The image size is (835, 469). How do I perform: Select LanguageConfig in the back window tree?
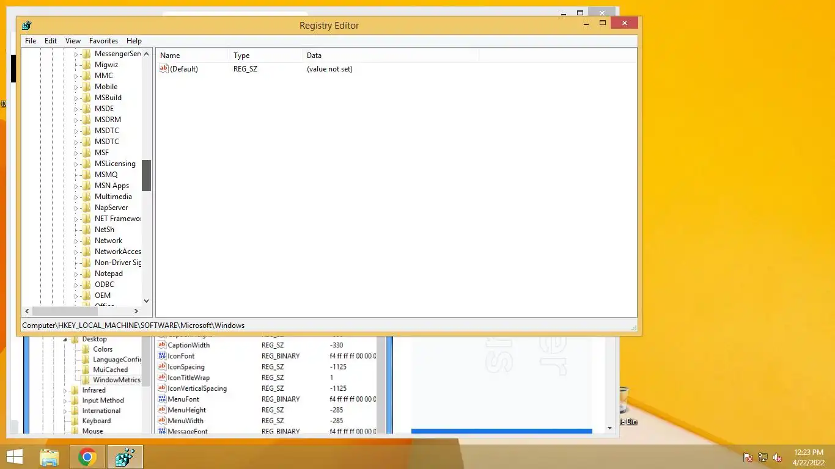point(117,360)
